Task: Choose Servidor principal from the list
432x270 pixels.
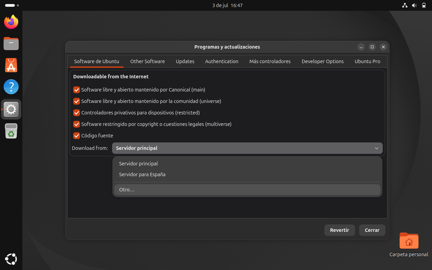Action: pos(247,164)
